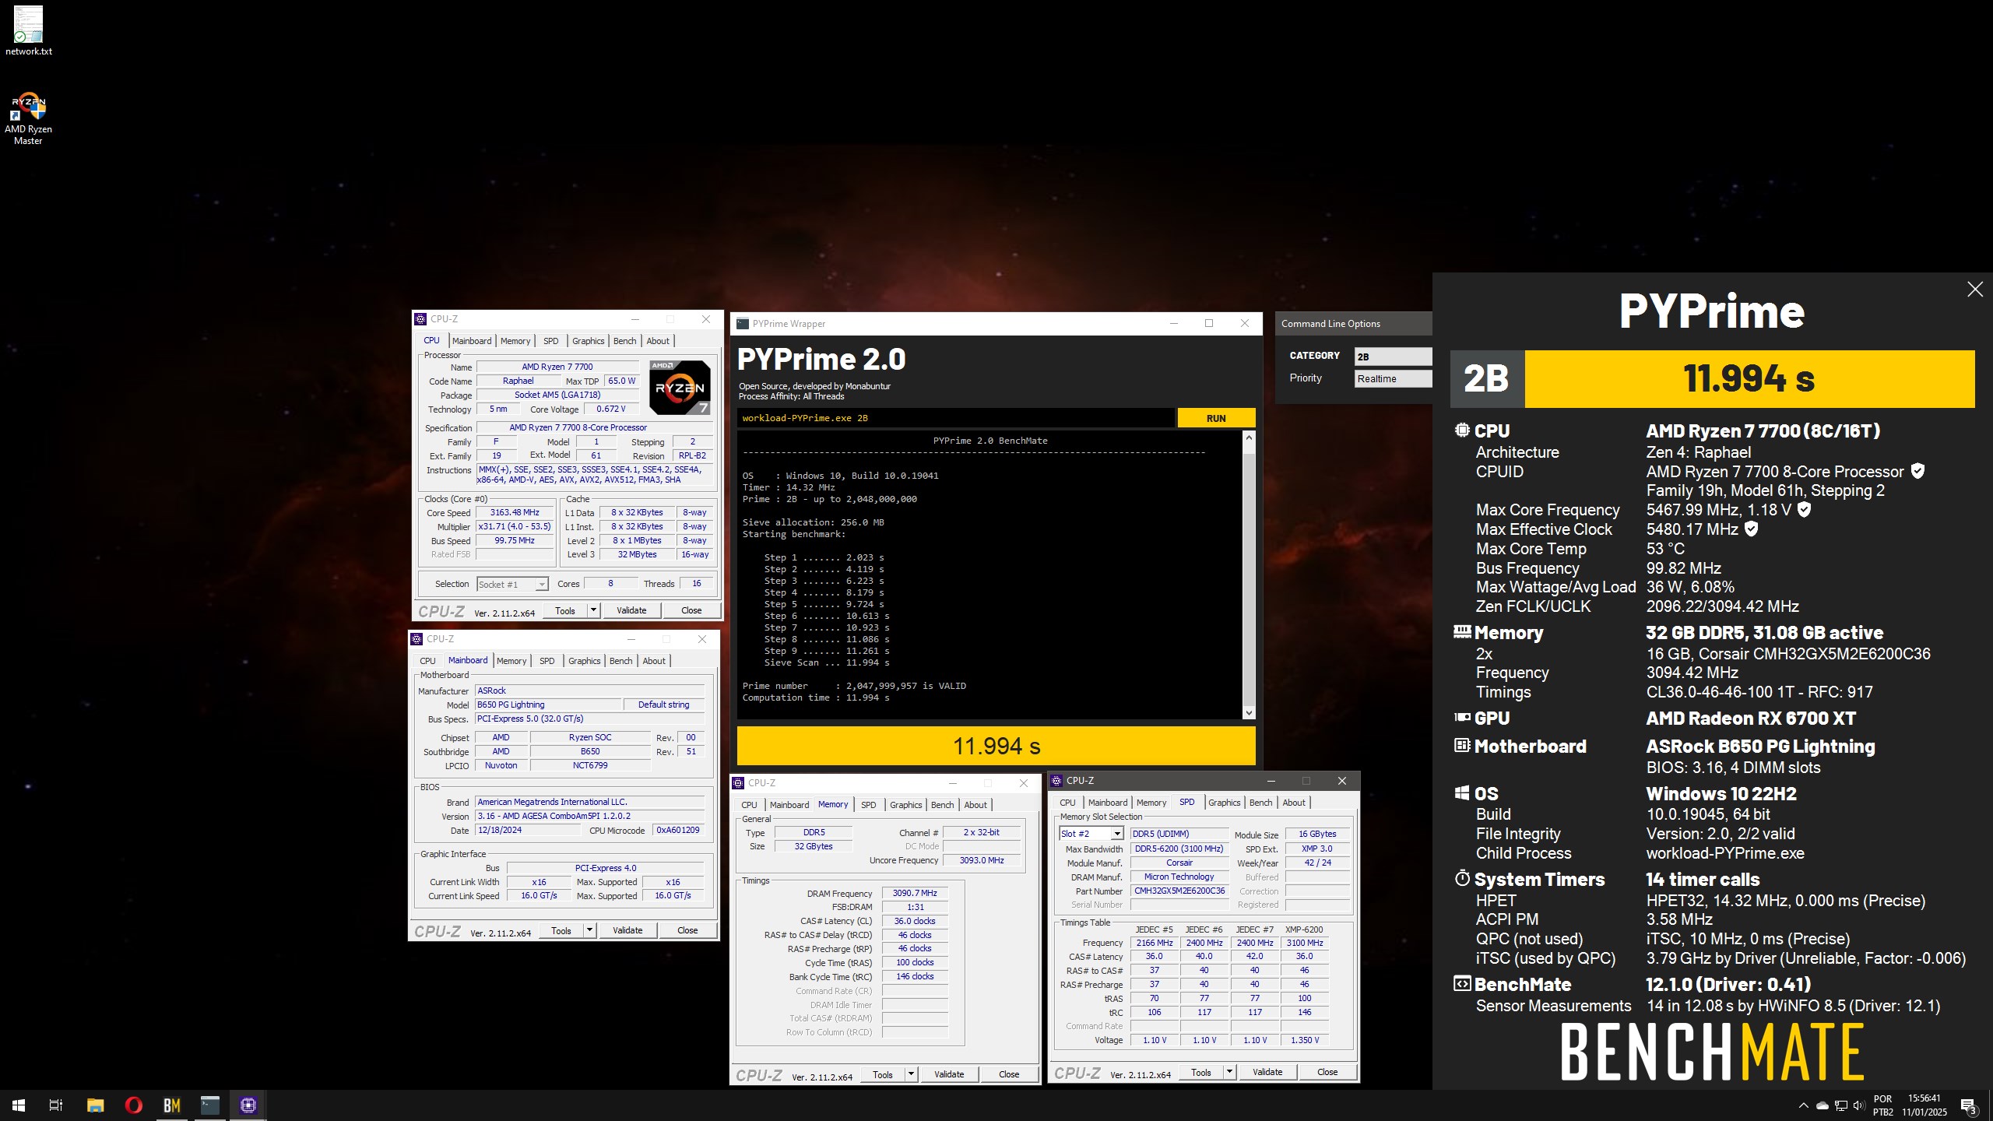Viewport: 1993px width, 1121px height.
Task: Click POR PTB2 language indicator
Action: tap(1882, 1105)
